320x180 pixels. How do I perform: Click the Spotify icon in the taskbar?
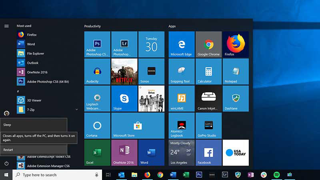[276, 175]
